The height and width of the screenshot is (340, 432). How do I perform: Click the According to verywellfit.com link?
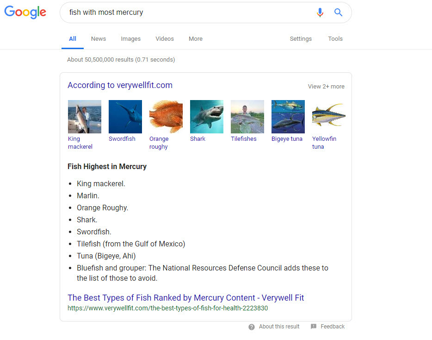click(x=120, y=85)
